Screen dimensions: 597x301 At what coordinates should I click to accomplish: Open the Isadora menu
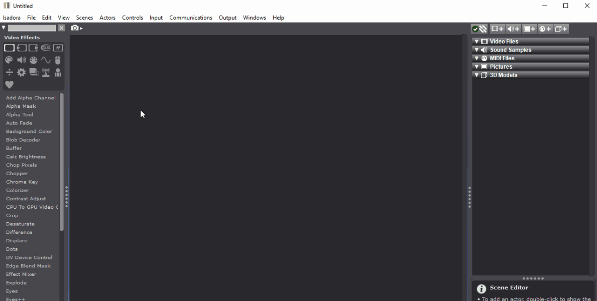click(x=12, y=18)
